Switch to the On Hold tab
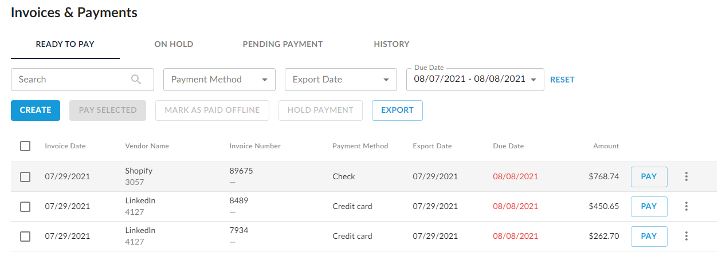722x256 pixels. coord(174,44)
